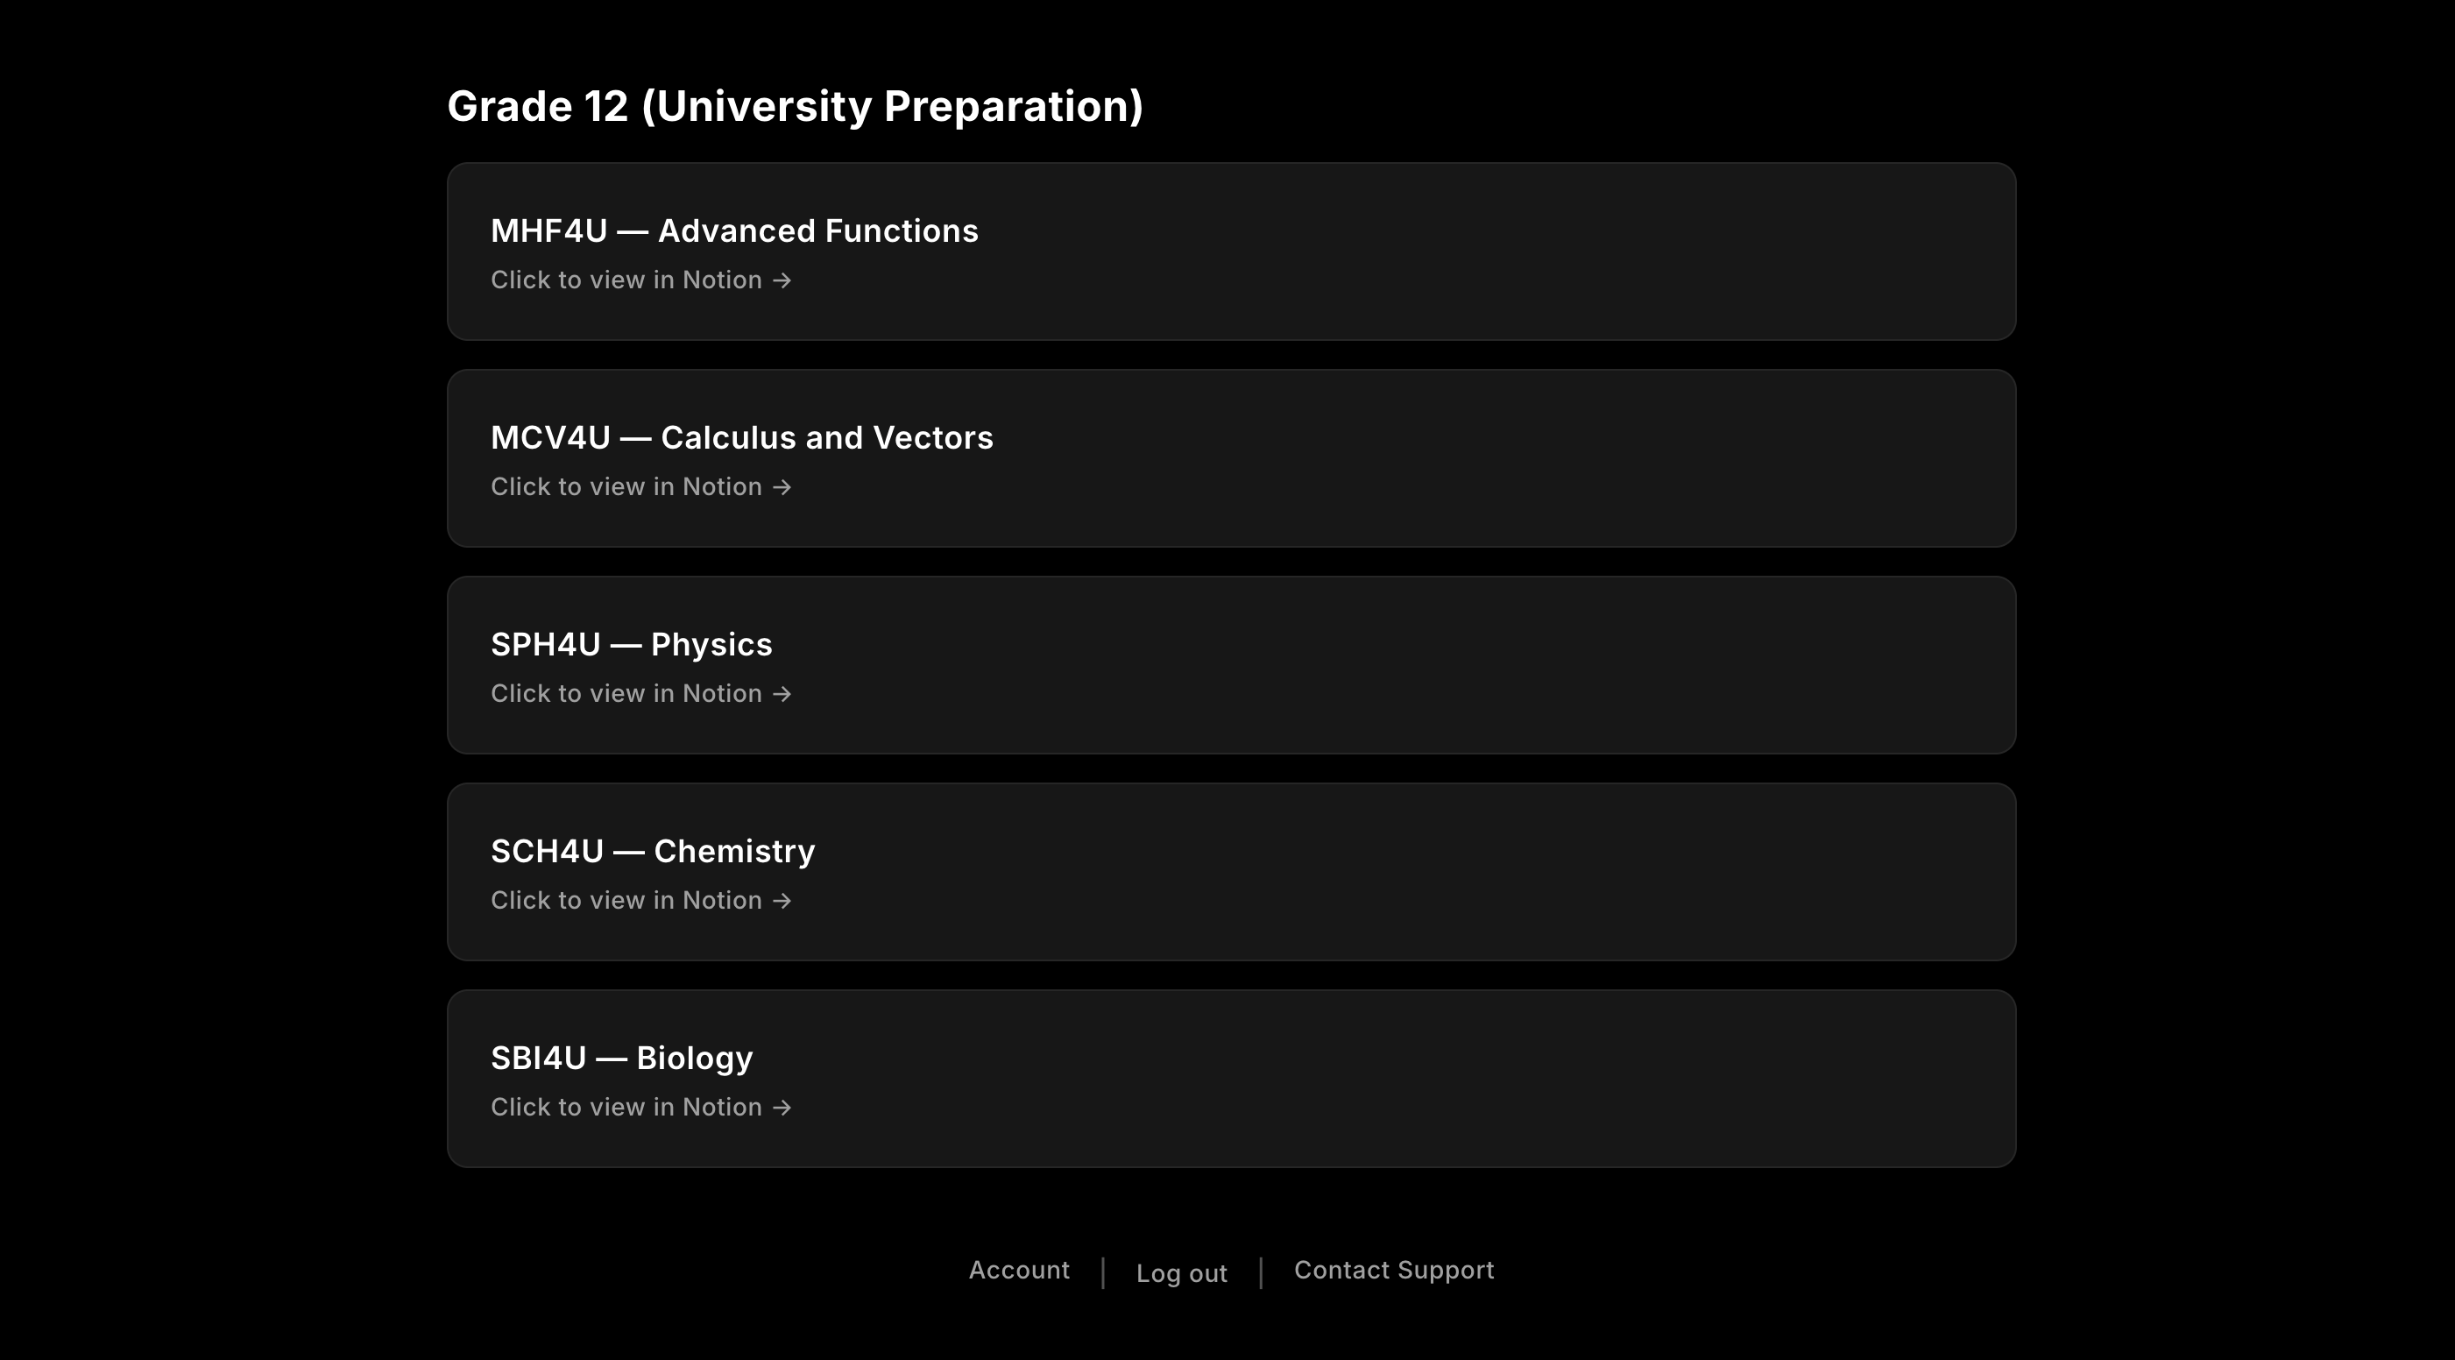Open SBI4U Biology in Notion
The height and width of the screenshot is (1360, 2455).
point(640,1107)
